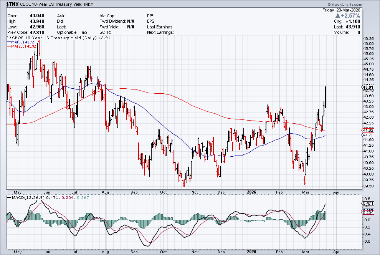380x255 pixels.
Task: Click the Chg value +1.100
Action: coord(353,22)
